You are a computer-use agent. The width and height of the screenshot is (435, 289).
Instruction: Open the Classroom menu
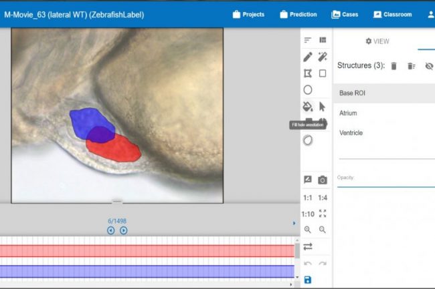393,15
